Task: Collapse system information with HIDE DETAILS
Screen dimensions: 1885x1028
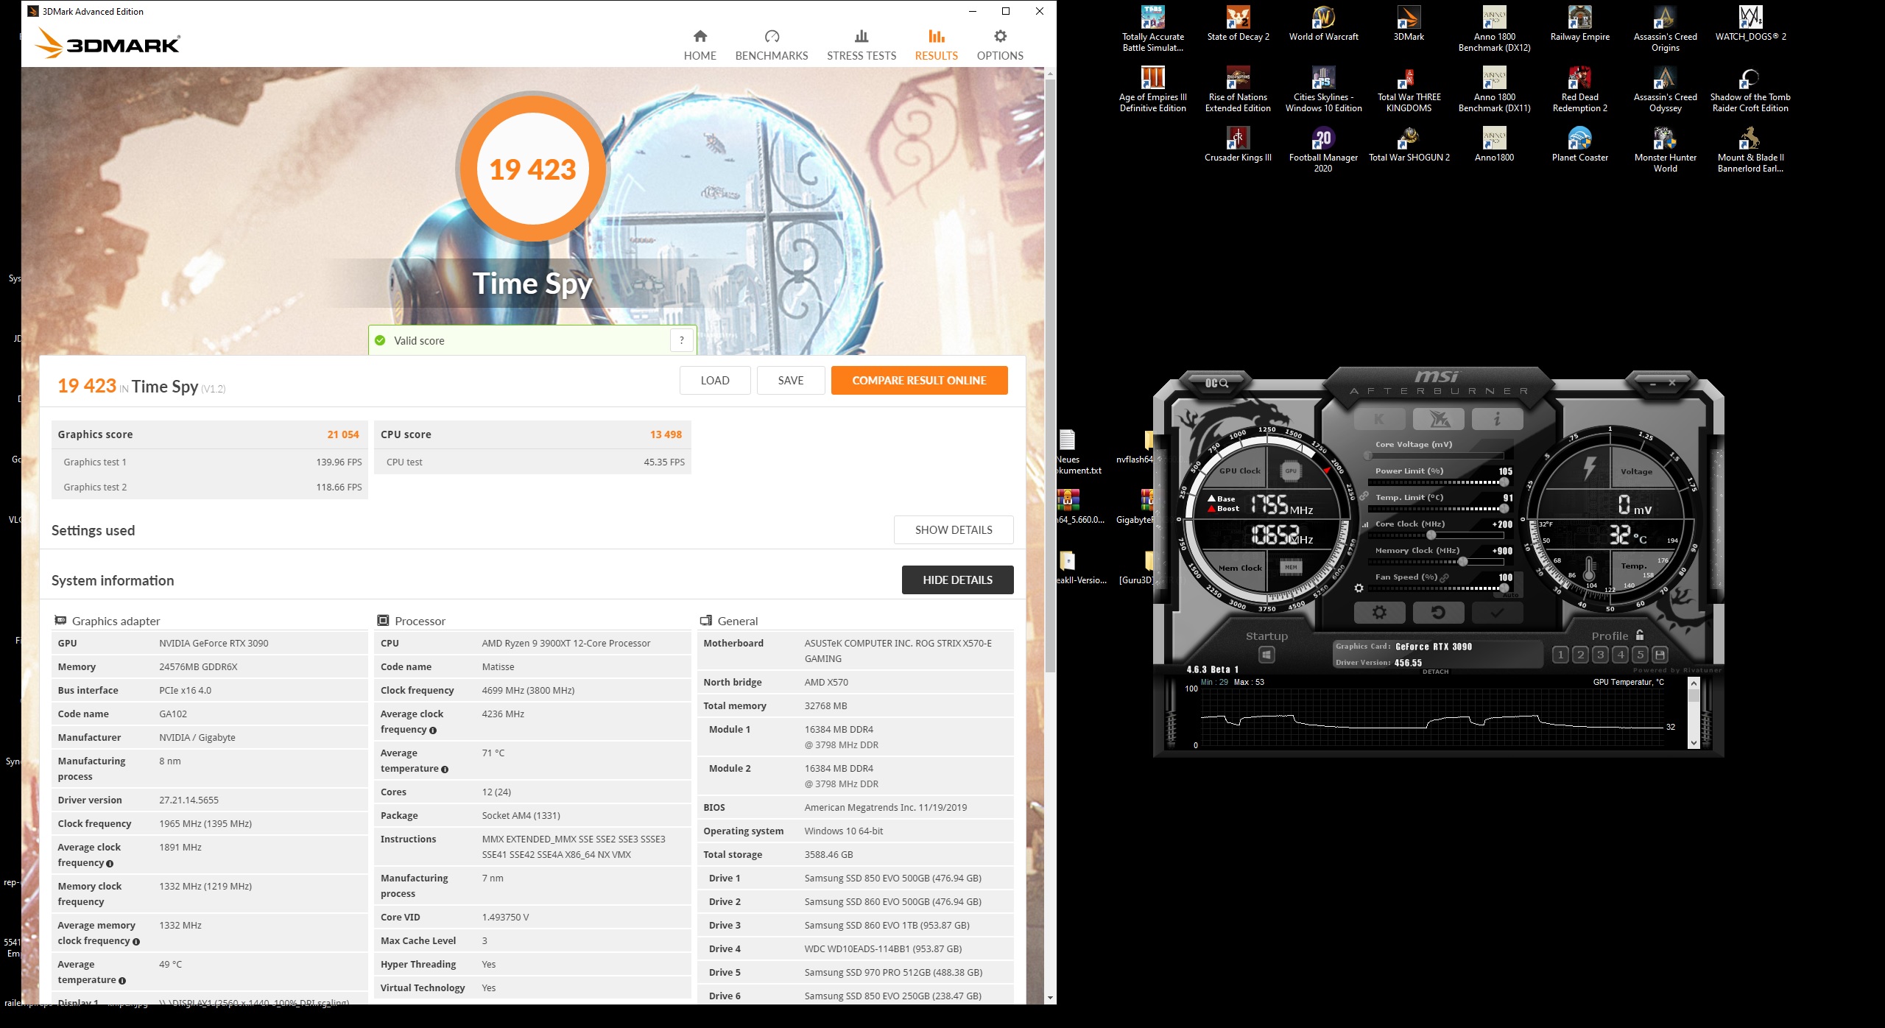Action: click(x=956, y=580)
